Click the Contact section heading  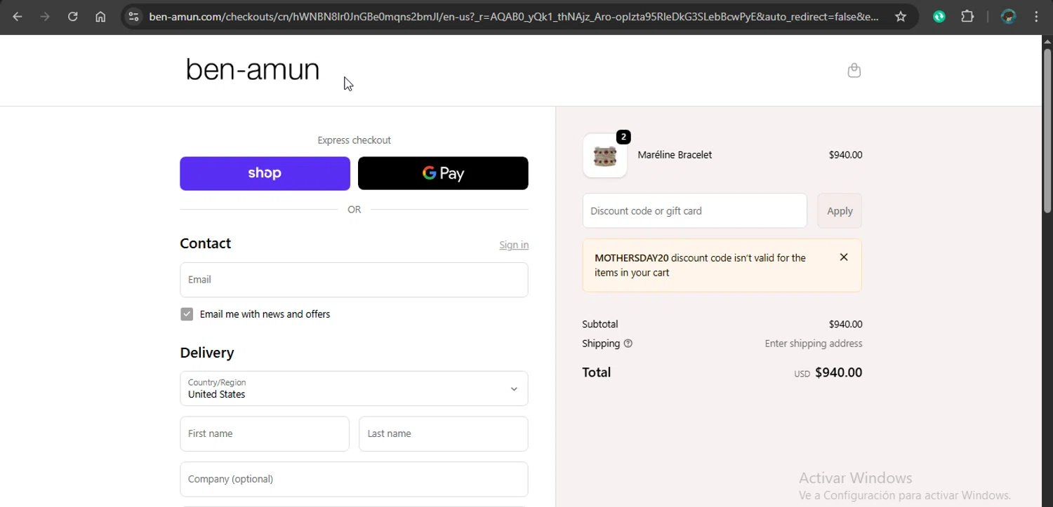pyautogui.click(x=205, y=243)
